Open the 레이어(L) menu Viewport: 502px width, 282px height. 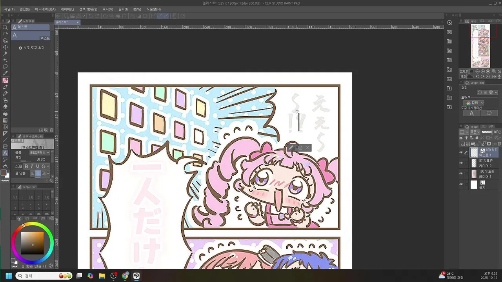[67, 9]
